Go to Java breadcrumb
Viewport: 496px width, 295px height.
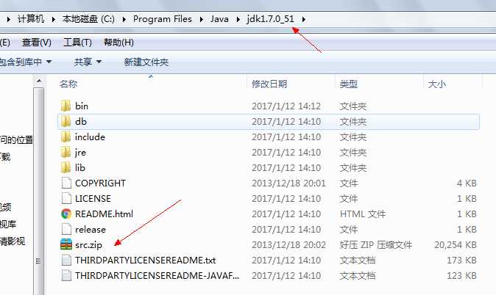pos(219,19)
